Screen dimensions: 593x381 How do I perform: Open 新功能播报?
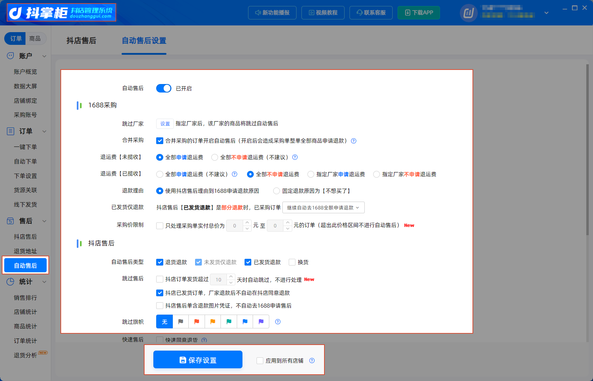click(x=272, y=13)
